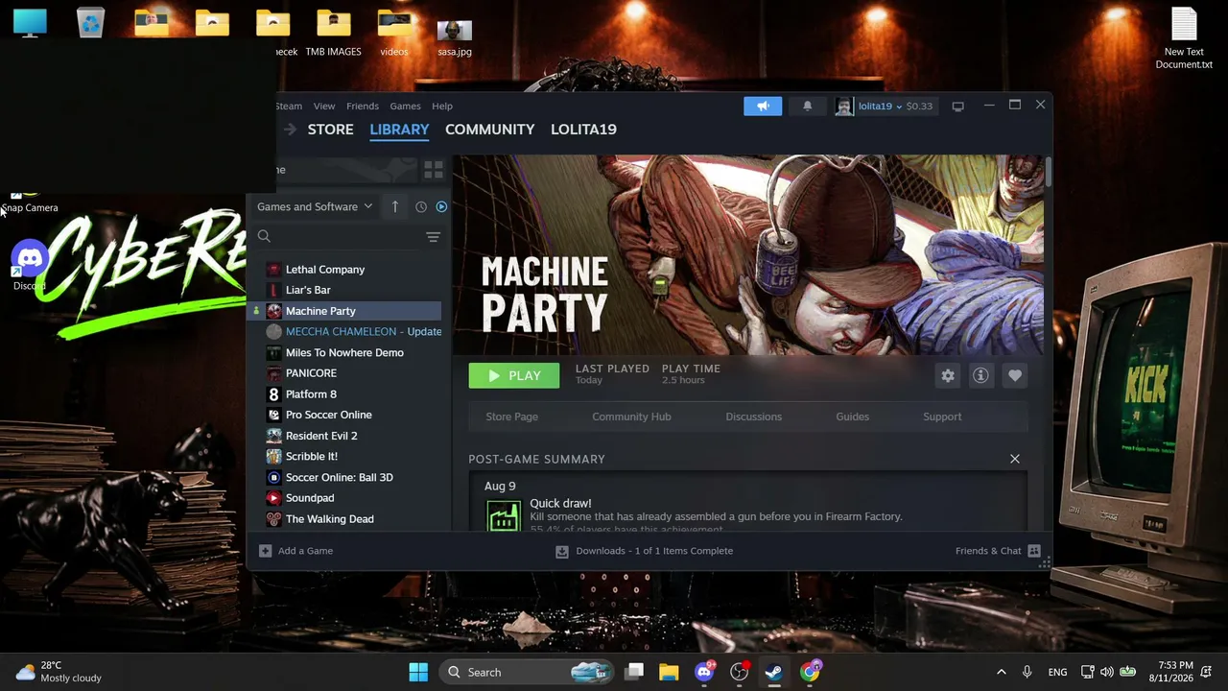
Task: Open Machine Party Store Page link
Action: point(511,417)
